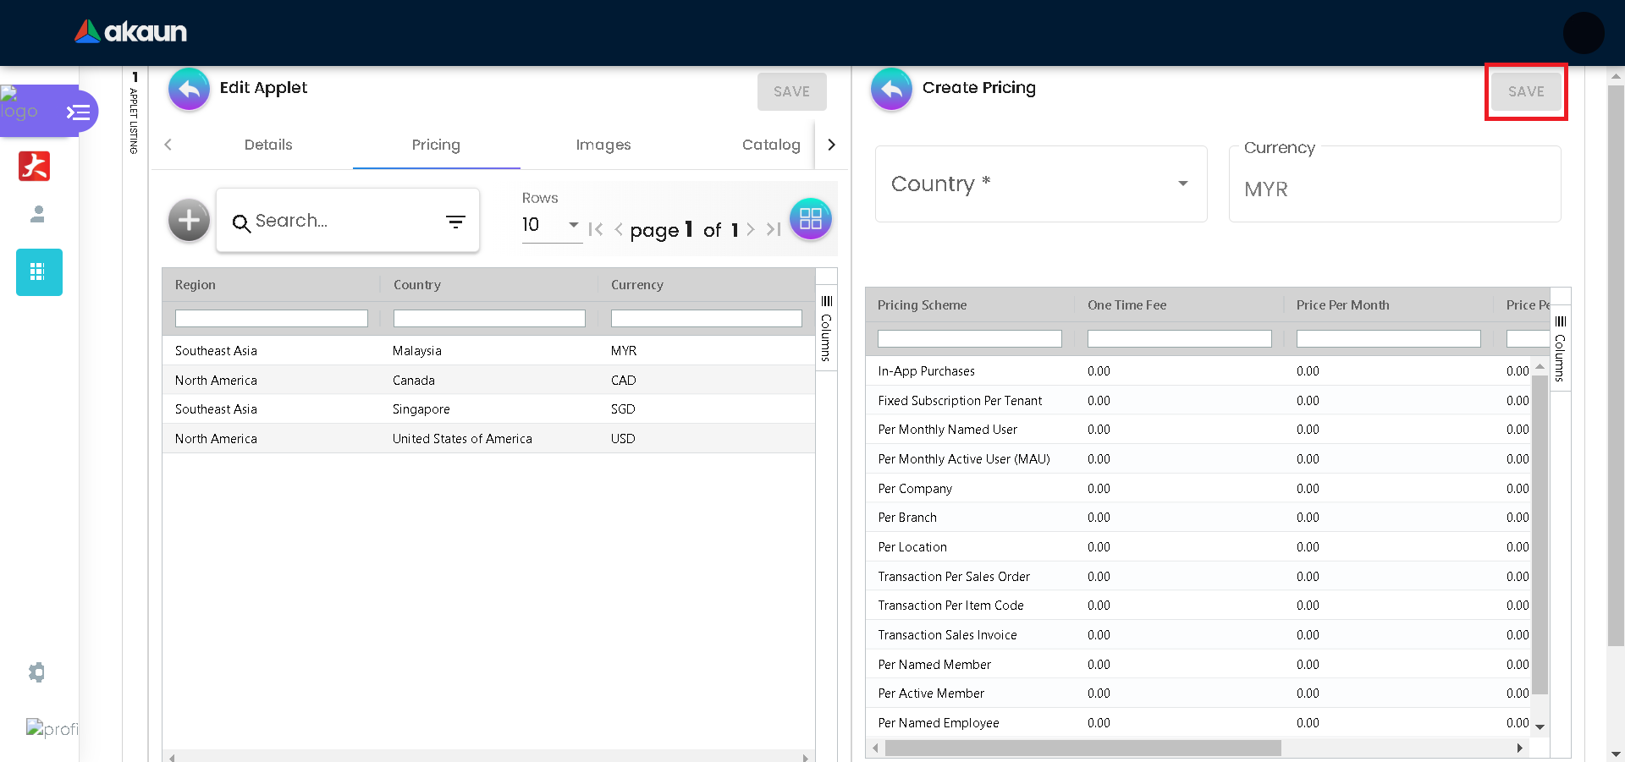The image size is (1625, 762).
Task: Switch to the Details tab
Action: pos(268,145)
